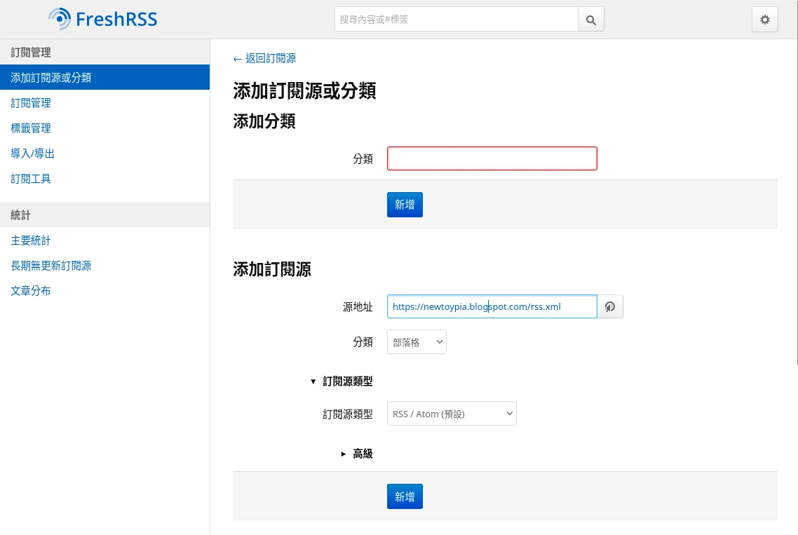Click the icon button beside source URL
The width and height of the screenshot is (798, 535).
pyautogui.click(x=610, y=306)
